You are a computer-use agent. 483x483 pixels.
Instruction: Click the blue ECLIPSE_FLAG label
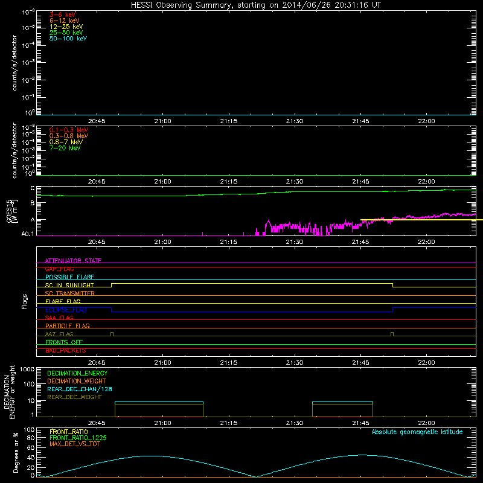point(66,310)
